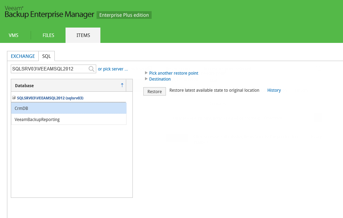Click the Database column header

coord(68,85)
